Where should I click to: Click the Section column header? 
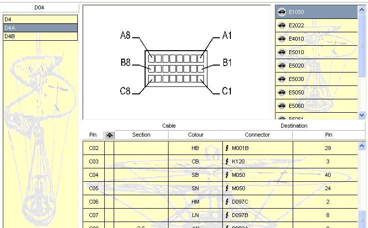click(141, 135)
